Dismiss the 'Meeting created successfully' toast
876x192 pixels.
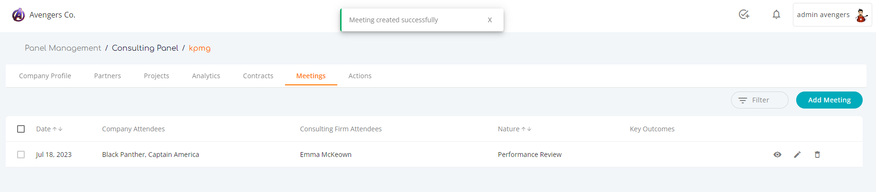tap(490, 20)
